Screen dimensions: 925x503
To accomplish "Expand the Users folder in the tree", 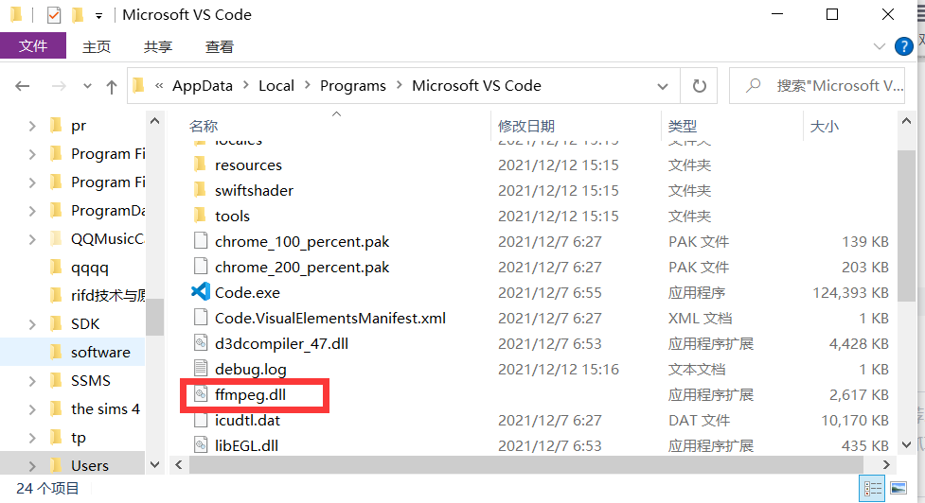I will click(32, 466).
